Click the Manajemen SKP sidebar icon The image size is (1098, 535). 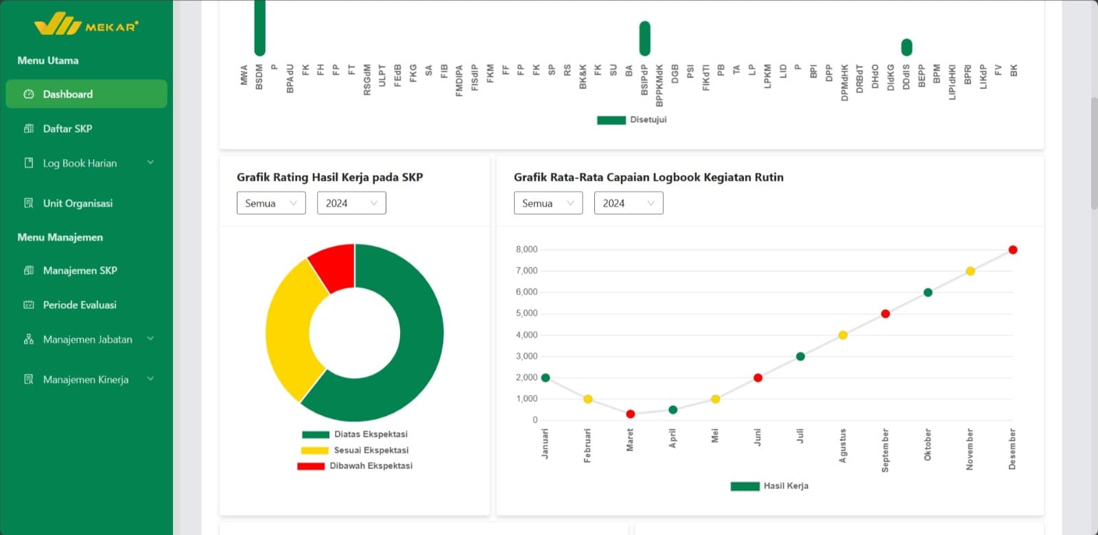[29, 270]
